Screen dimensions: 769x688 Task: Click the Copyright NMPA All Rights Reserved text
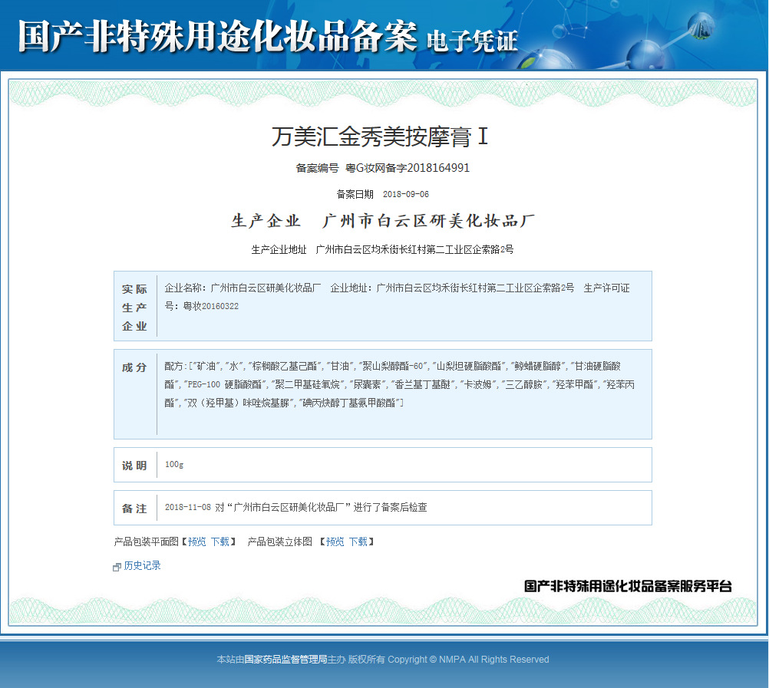(x=468, y=660)
